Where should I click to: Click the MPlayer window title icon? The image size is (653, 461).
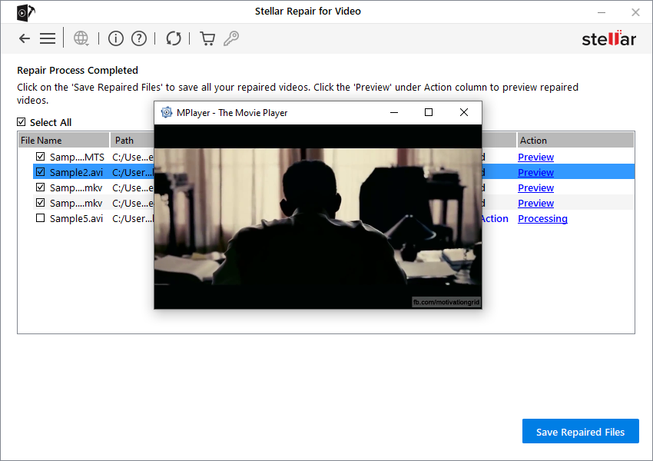[167, 112]
